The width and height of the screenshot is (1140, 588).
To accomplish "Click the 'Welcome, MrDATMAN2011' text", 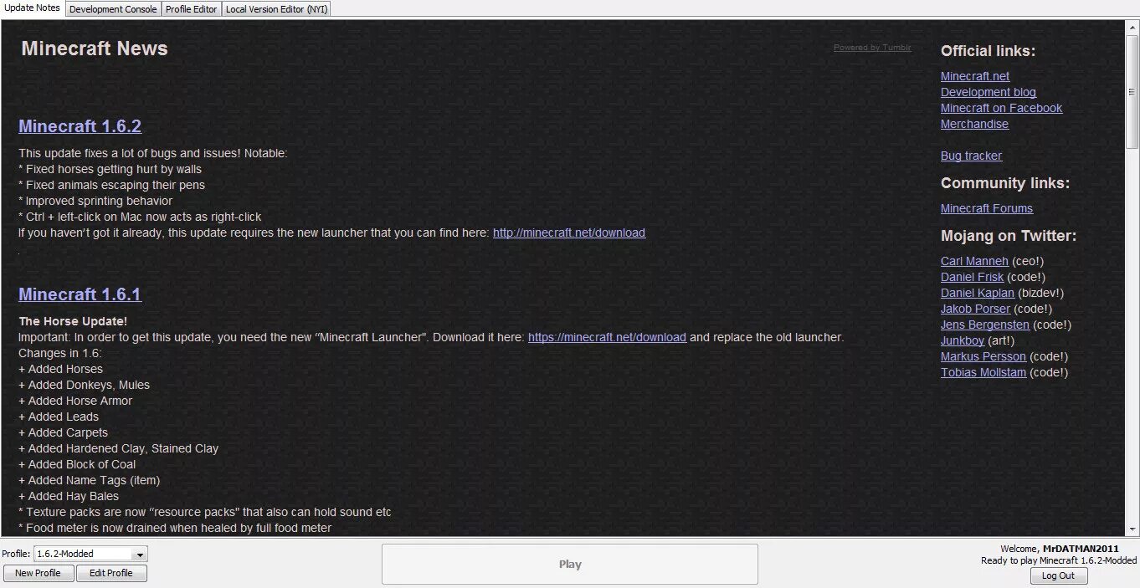I will point(1060,550).
